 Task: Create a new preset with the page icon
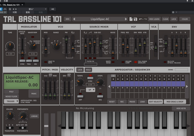click(x=131, y=19)
